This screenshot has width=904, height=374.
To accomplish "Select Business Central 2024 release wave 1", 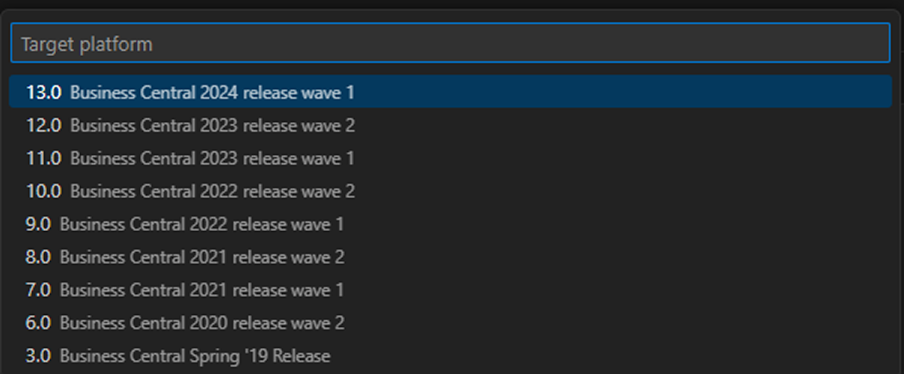I will [213, 93].
